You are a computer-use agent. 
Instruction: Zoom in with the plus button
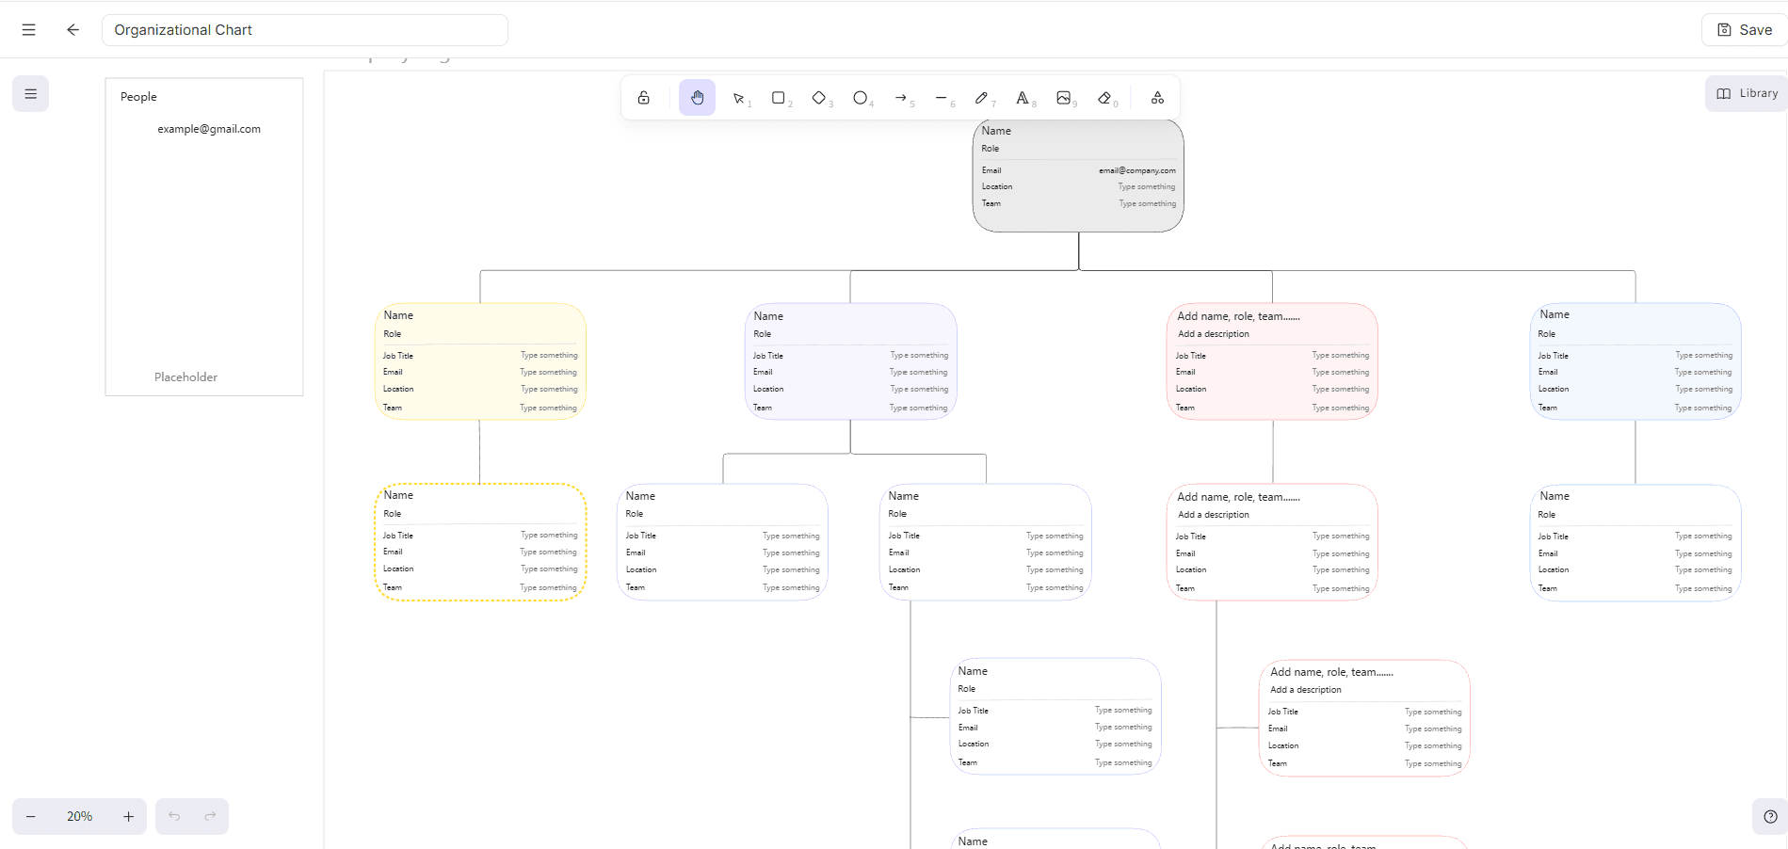(128, 816)
